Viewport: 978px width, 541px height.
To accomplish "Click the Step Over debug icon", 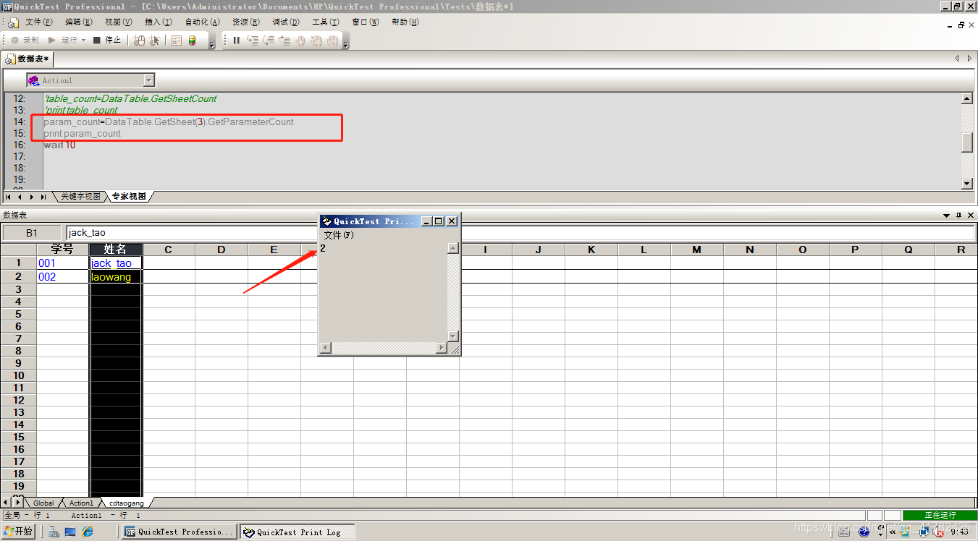I will pyautogui.click(x=269, y=41).
